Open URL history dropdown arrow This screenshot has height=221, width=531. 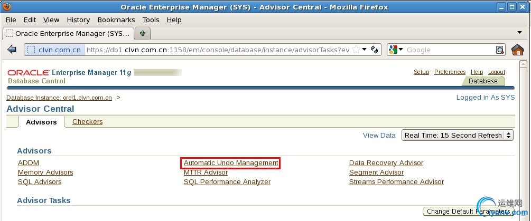[365, 50]
